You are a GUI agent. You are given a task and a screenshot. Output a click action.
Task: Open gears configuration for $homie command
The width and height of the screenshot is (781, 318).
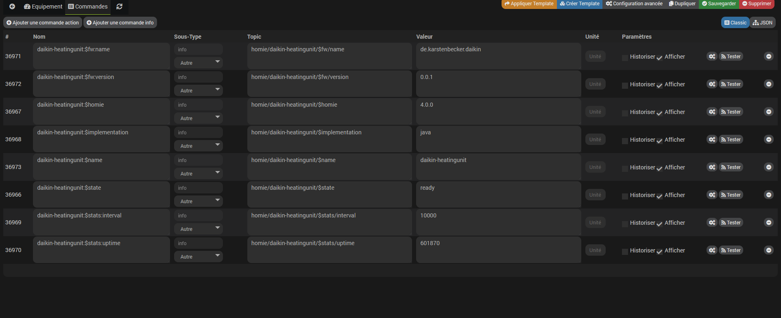(711, 112)
